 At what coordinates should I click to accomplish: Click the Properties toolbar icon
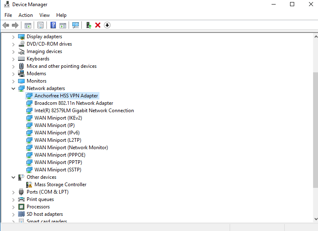tap(40, 25)
